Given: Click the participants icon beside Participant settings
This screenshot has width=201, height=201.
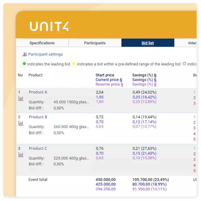Looking at the screenshot, I should (x=25, y=54).
